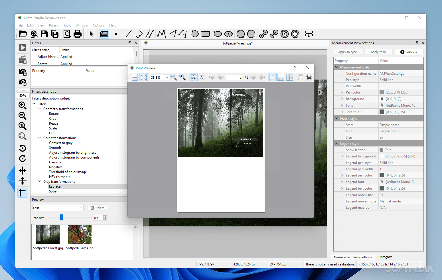Switch to the Histogram tab
The image size is (442, 280).
click(x=385, y=257)
